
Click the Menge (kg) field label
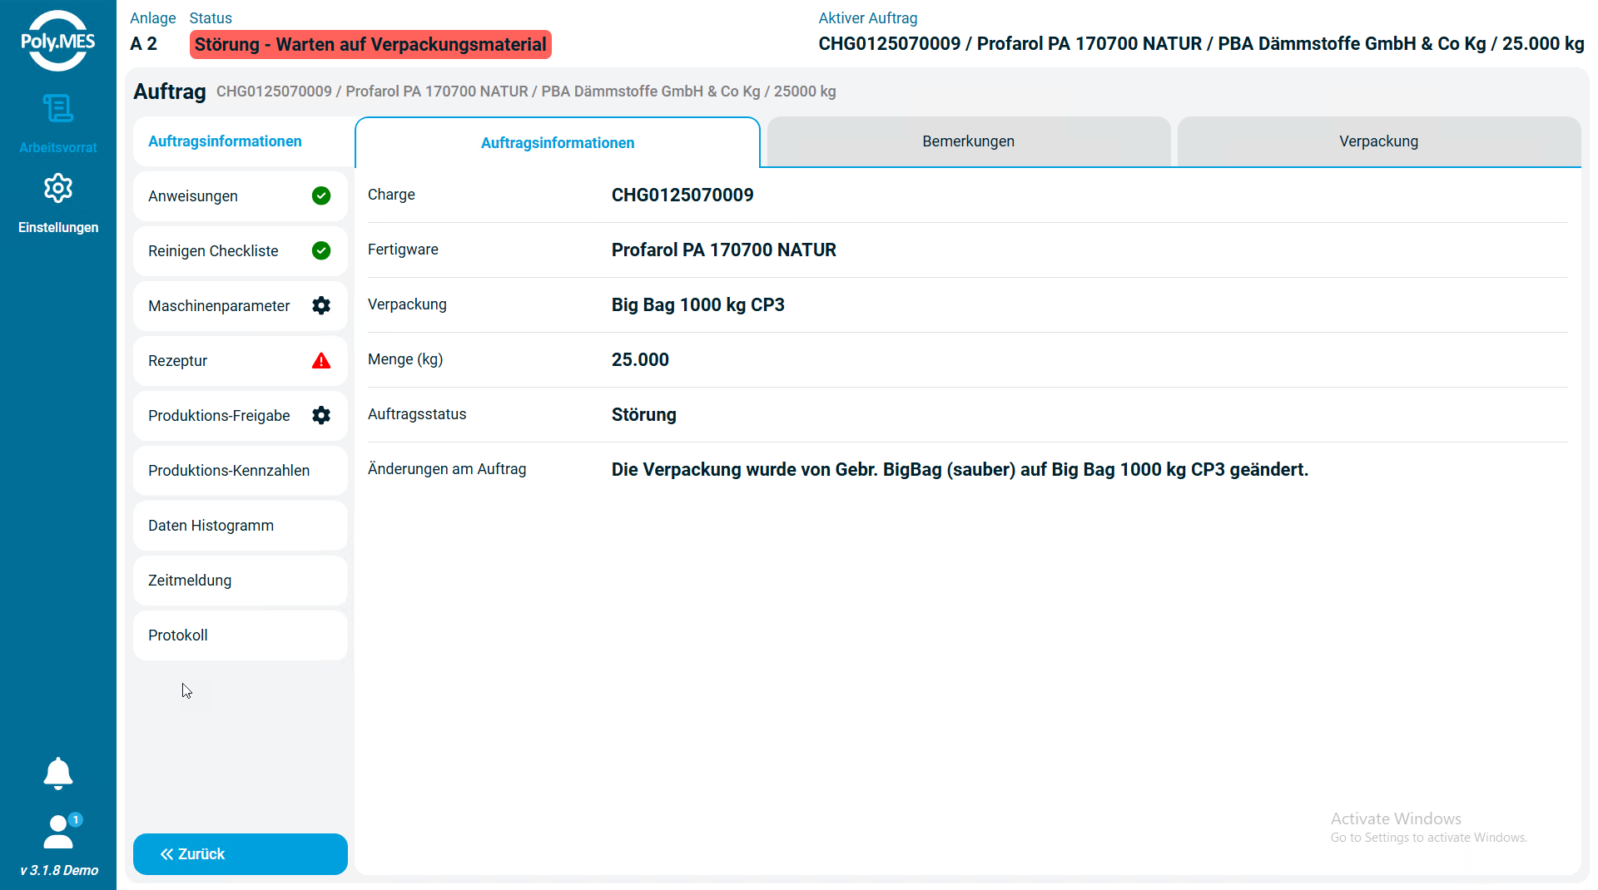[x=405, y=359]
